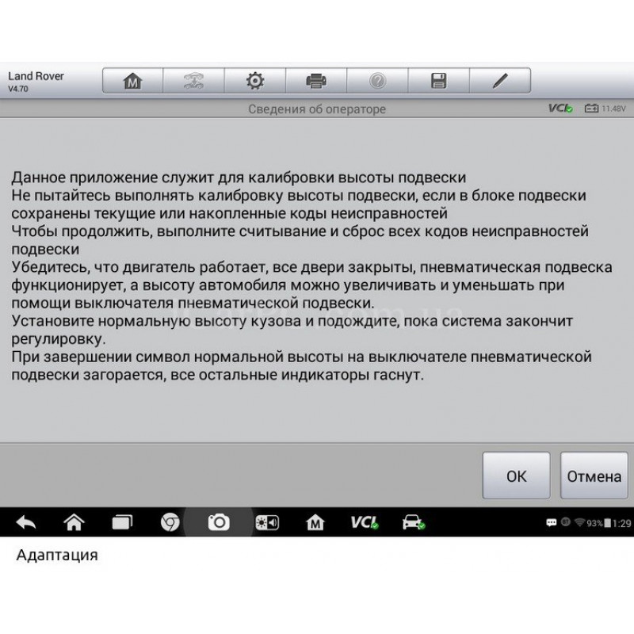Open the Autel home screen via the M icon

click(x=133, y=81)
